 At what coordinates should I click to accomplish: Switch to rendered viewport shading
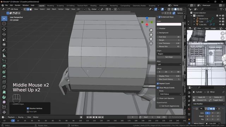pos(181,9)
